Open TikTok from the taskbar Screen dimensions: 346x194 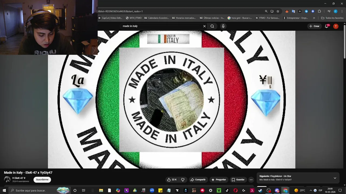(227, 190)
